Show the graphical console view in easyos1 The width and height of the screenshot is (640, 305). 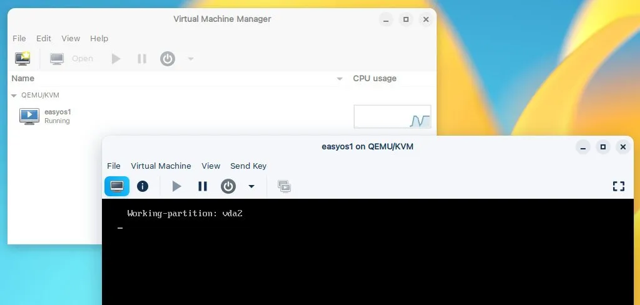117,186
